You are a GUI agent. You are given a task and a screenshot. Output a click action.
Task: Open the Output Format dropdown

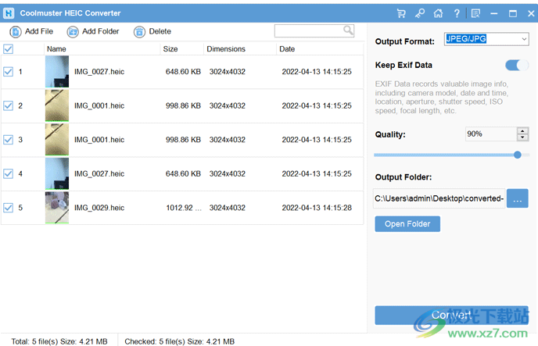click(486, 39)
